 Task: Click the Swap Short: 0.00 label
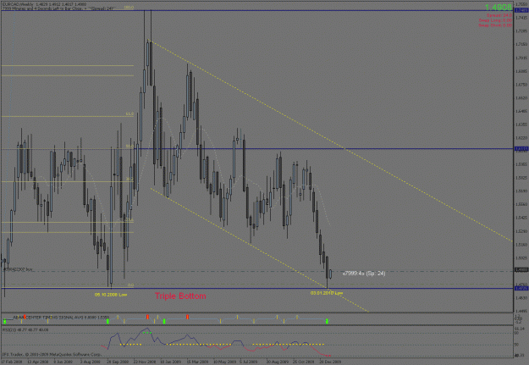pyautogui.click(x=495, y=25)
